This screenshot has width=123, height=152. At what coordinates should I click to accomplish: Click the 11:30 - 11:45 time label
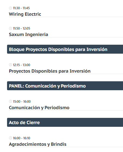coord(21,8)
